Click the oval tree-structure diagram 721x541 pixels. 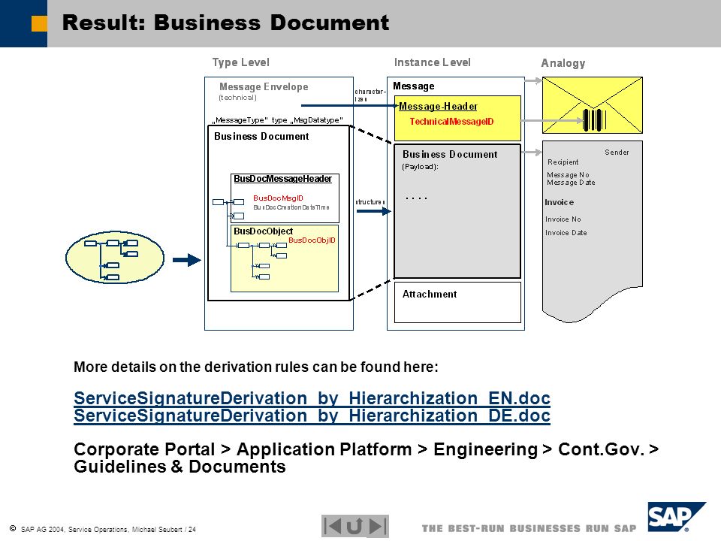coord(115,257)
